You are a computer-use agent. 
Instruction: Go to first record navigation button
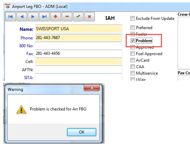click(x=10, y=17)
